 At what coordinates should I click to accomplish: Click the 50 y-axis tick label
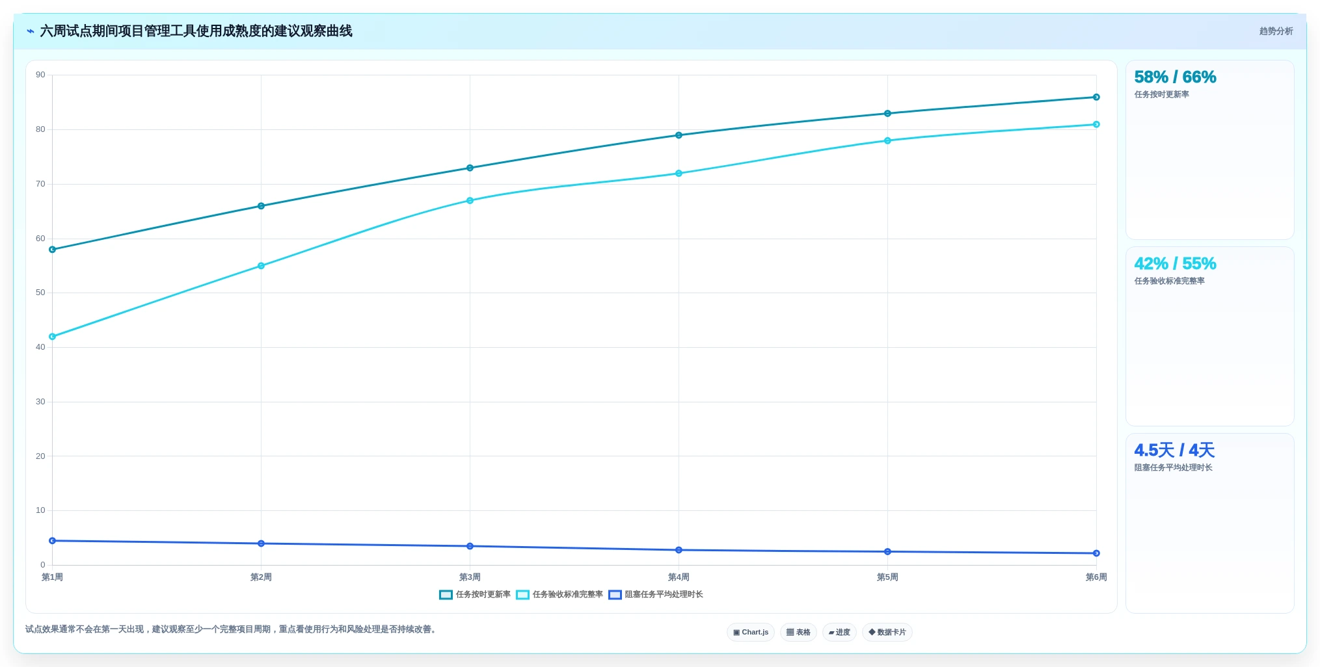[x=40, y=293]
